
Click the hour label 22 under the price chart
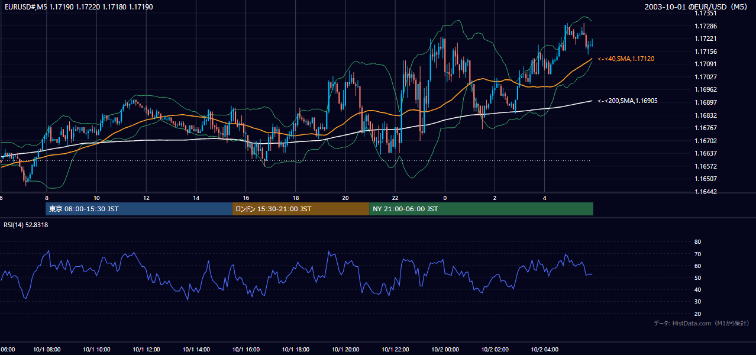point(395,198)
